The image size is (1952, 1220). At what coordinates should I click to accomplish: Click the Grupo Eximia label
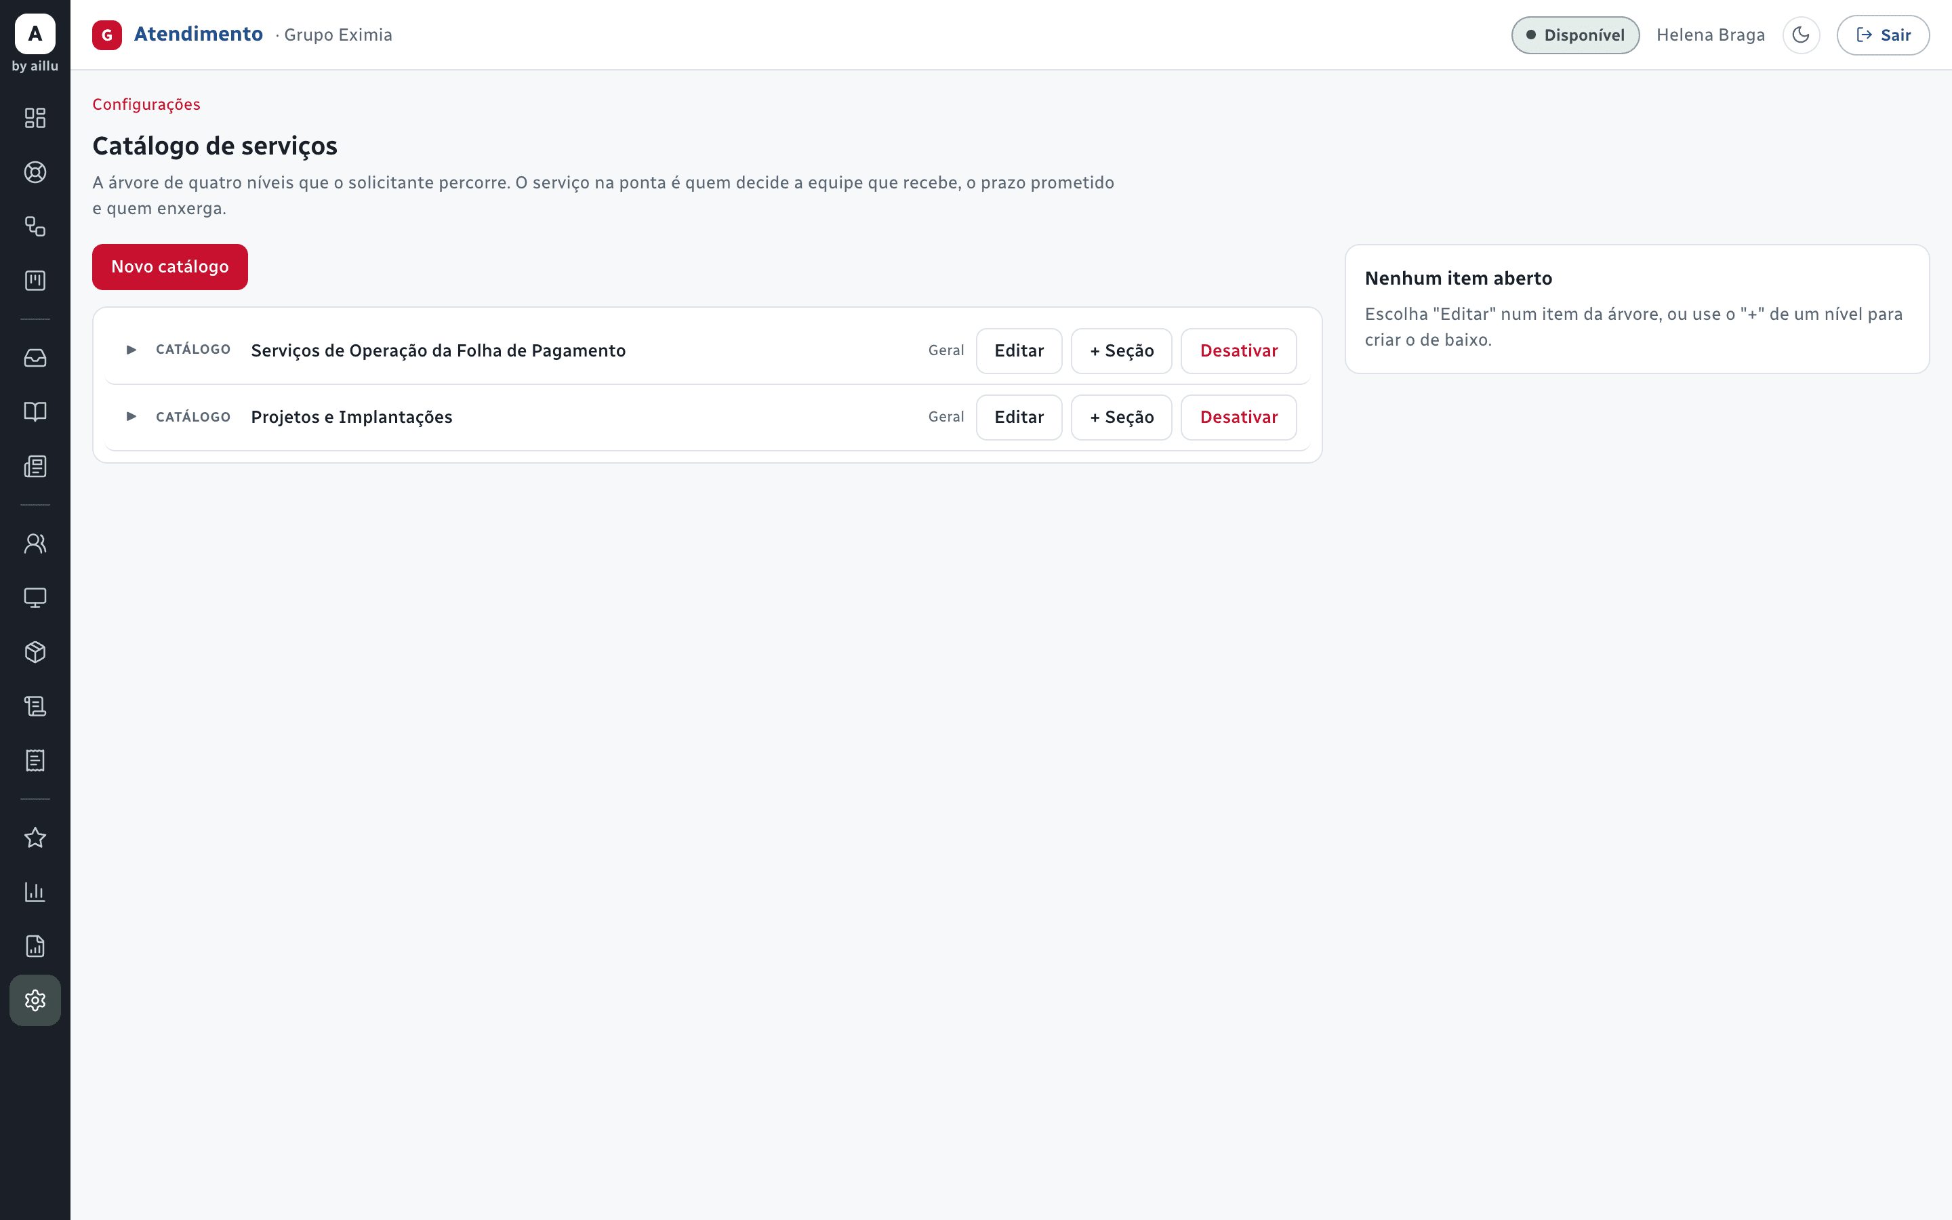tap(338, 35)
